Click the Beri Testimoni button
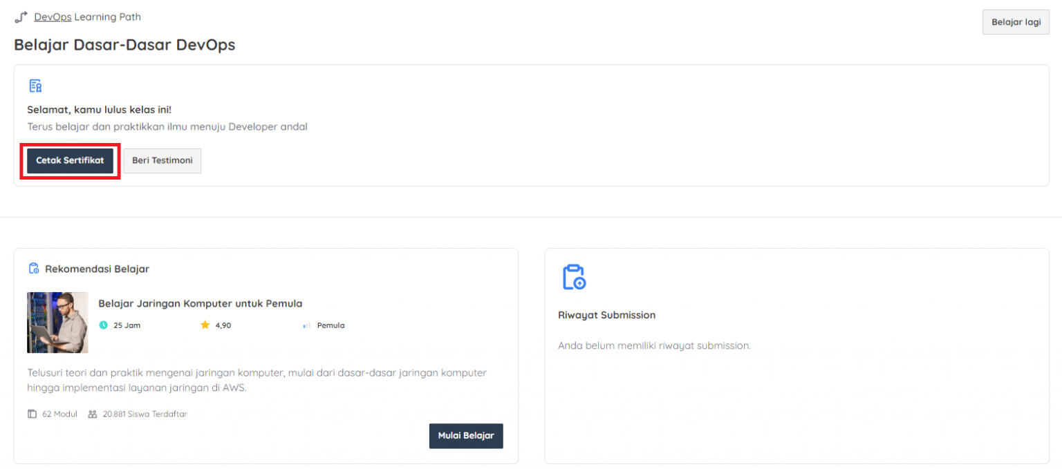This screenshot has width=1062, height=469. pyautogui.click(x=162, y=160)
